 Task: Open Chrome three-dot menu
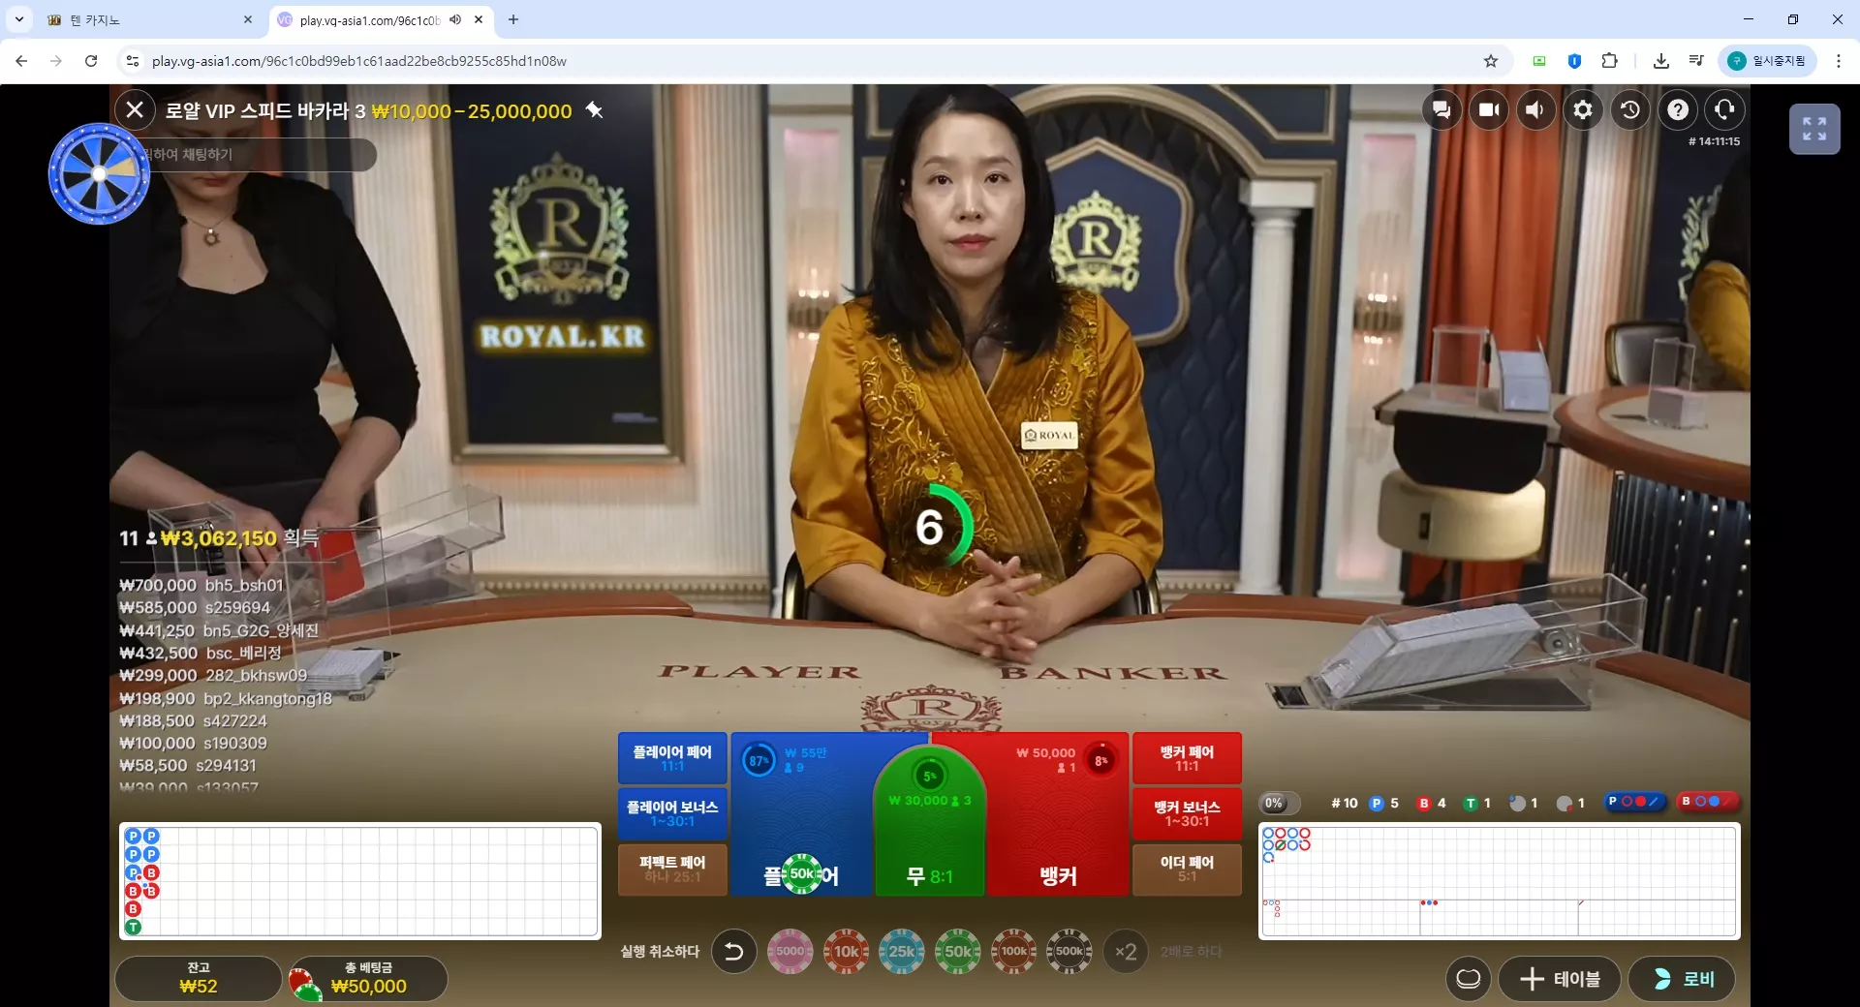click(x=1839, y=61)
